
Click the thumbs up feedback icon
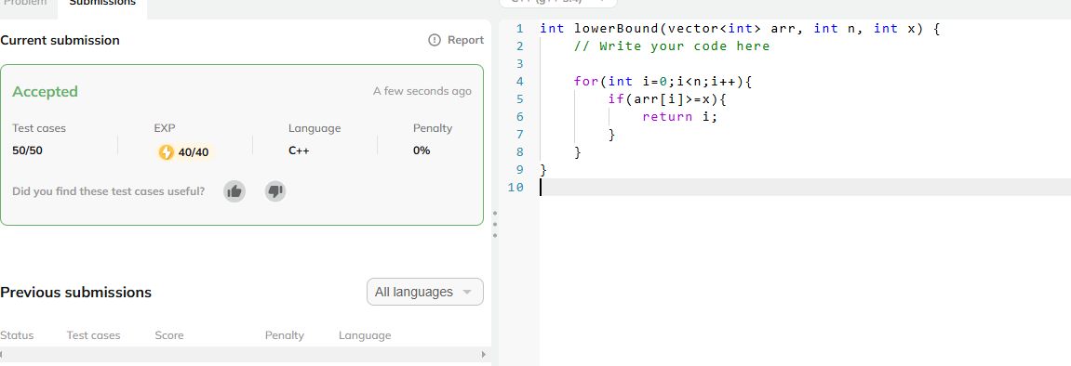click(x=234, y=191)
